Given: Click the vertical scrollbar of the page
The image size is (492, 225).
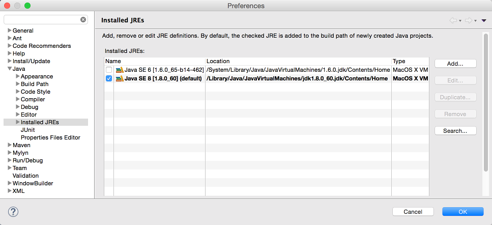Looking at the screenshot, I should pyautogui.click(x=486, y=102).
